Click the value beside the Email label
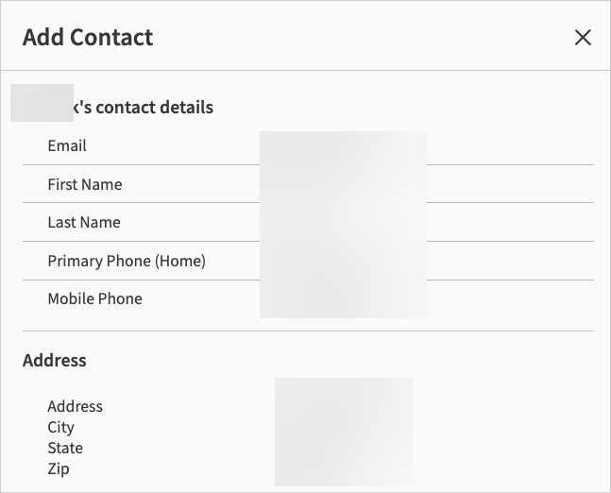 coord(343,146)
